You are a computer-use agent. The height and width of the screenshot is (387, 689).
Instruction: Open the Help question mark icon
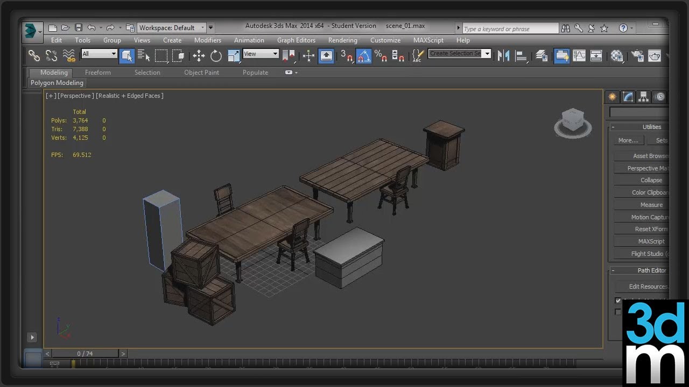pos(623,28)
